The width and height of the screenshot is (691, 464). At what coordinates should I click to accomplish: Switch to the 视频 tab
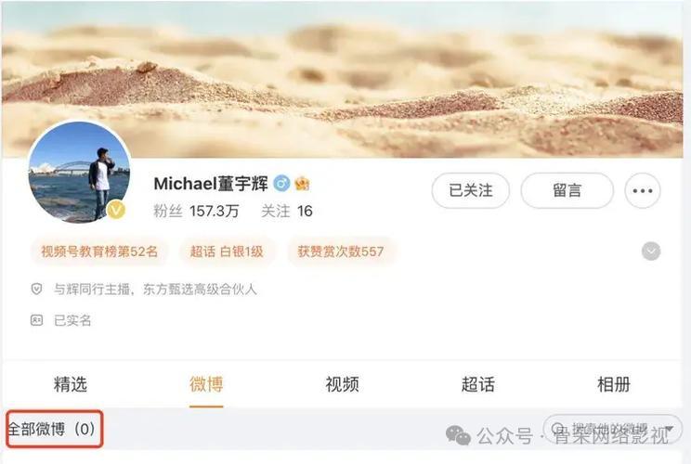pos(342,384)
